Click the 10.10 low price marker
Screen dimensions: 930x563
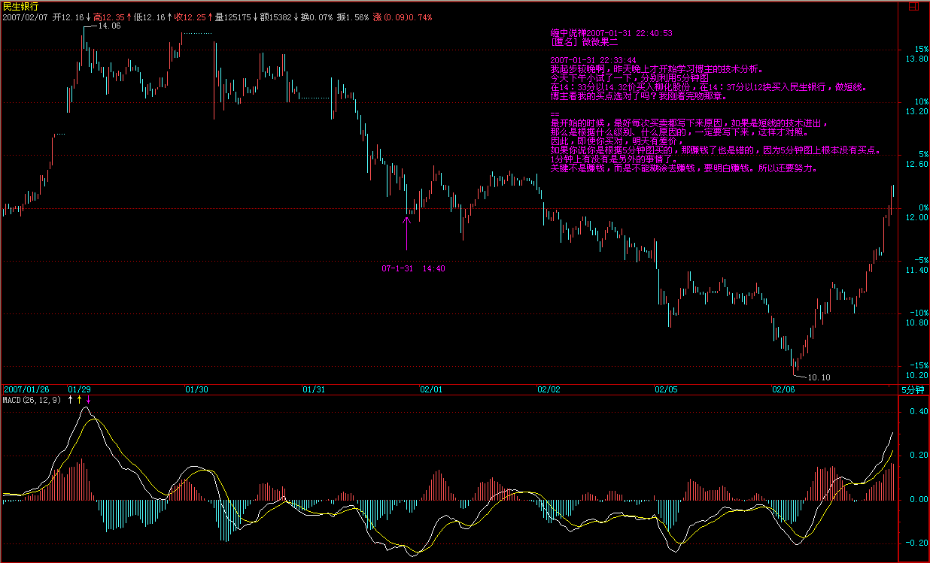pyautogui.click(x=818, y=377)
